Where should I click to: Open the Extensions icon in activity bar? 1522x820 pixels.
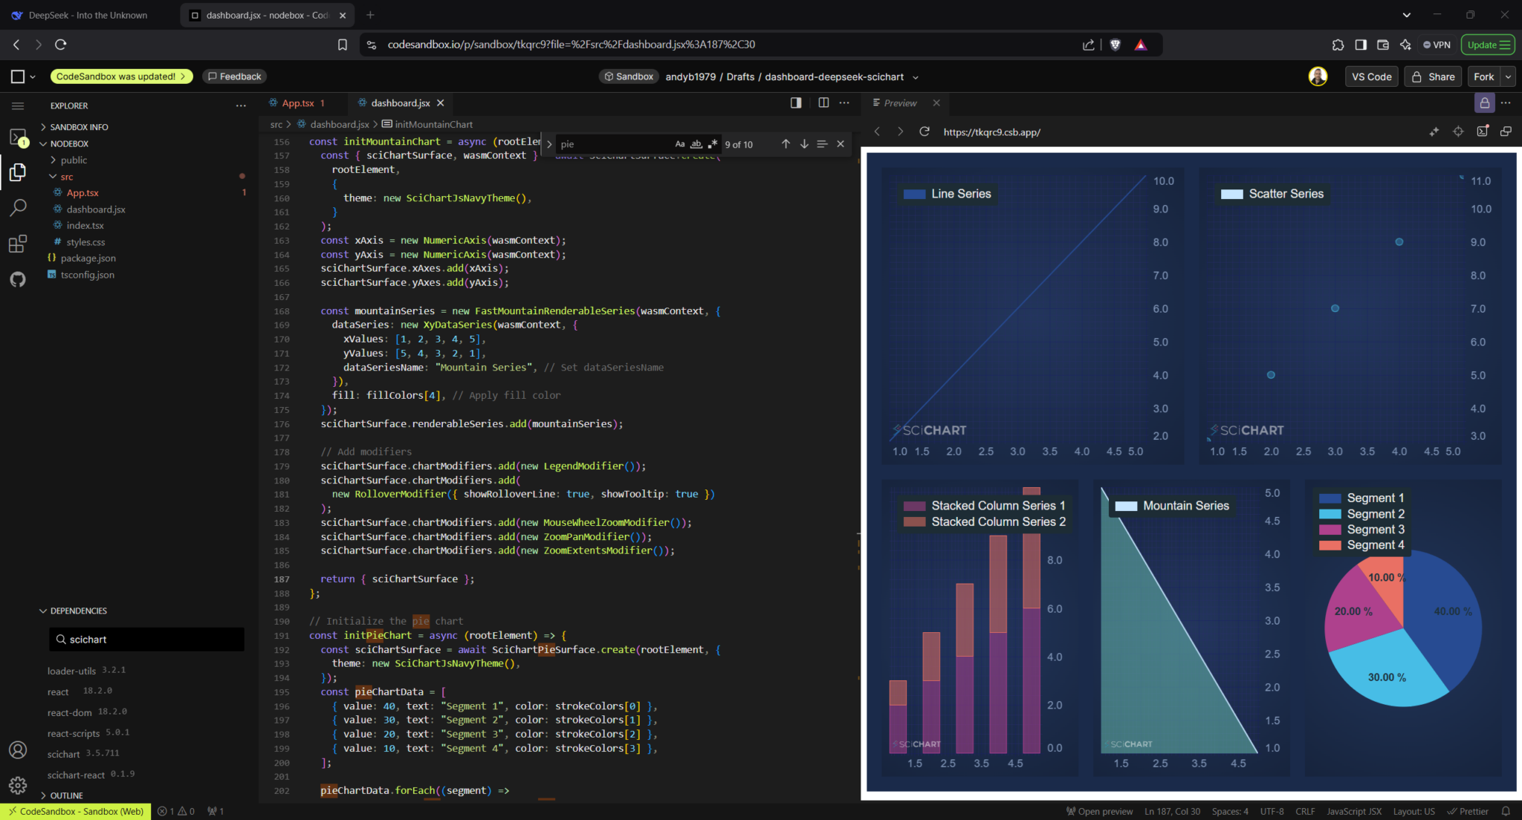click(x=18, y=244)
